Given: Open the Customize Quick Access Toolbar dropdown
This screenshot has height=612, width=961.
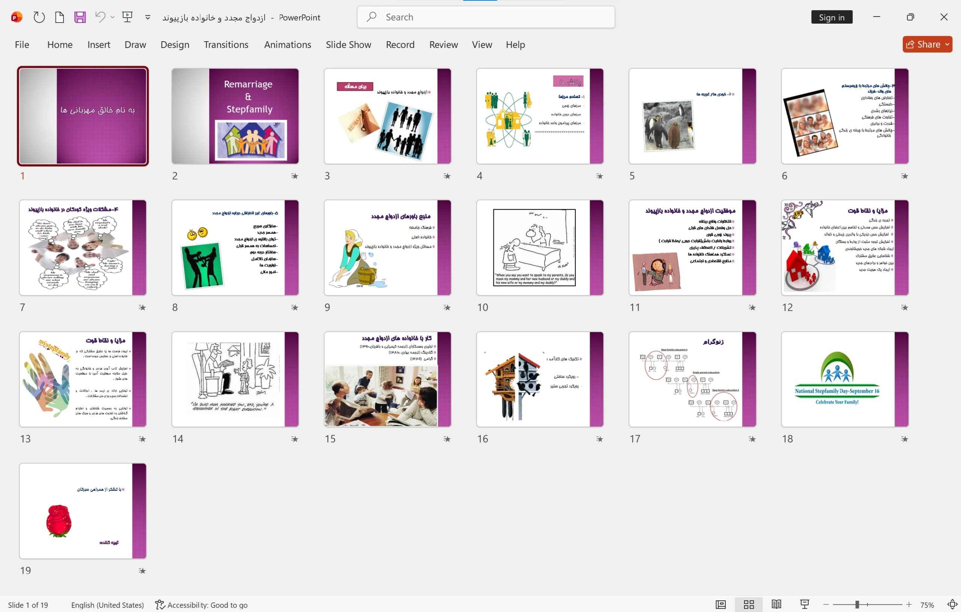Looking at the screenshot, I should click(148, 17).
